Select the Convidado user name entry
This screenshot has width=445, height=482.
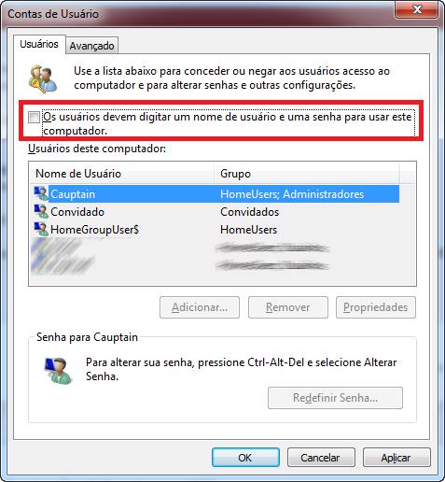77,212
